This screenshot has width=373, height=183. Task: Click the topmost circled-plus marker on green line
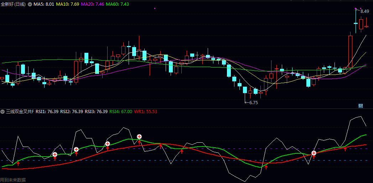(139, 137)
